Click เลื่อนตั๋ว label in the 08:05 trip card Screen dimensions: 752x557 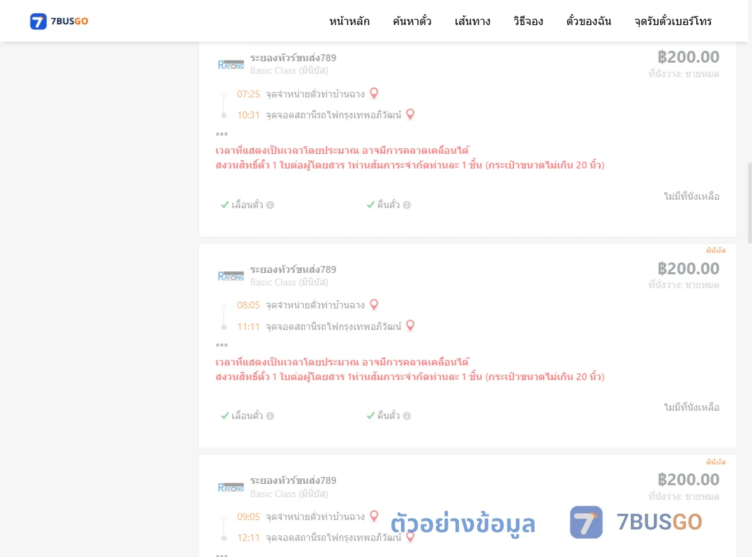[x=247, y=416]
